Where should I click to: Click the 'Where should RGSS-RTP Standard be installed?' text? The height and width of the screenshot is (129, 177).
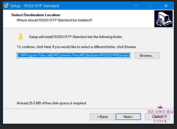click(54, 20)
